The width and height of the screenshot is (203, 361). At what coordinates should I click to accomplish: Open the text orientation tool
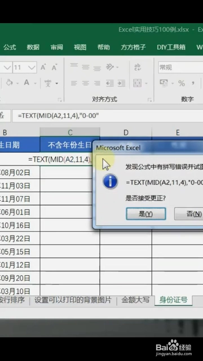click(x=109, y=67)
